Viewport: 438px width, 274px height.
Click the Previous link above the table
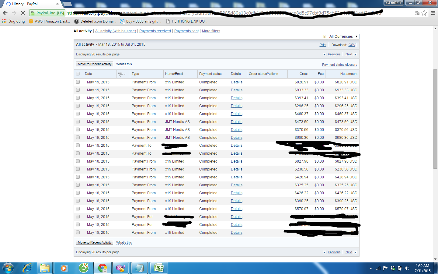[334, 54]
